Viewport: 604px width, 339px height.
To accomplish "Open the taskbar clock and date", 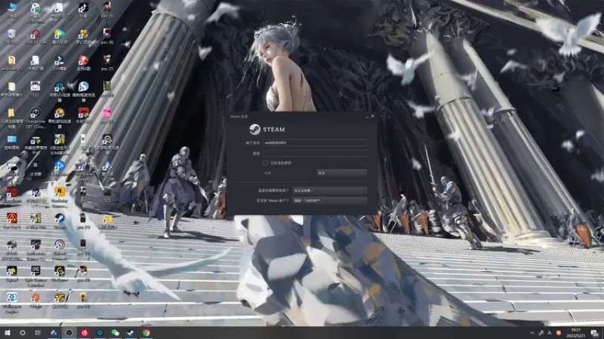I will click(575, 332).
